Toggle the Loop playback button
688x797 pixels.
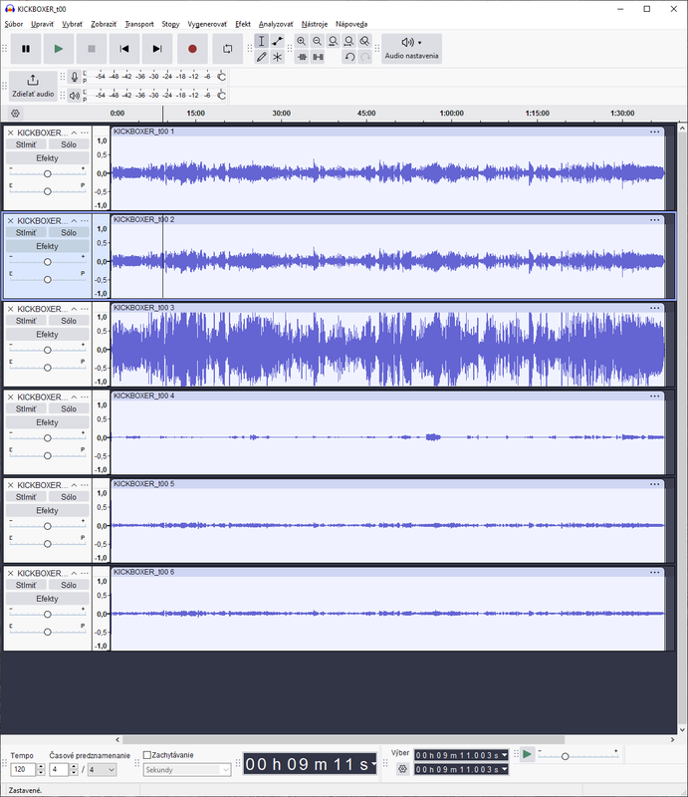tap(228, 49)
